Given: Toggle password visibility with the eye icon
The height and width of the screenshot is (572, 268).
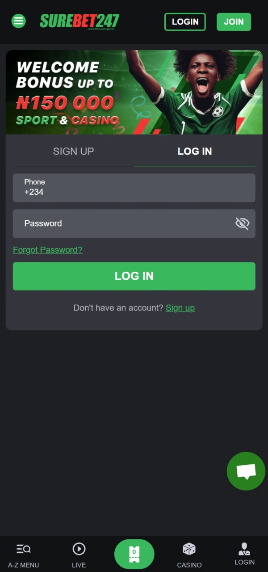Looking at the screenshot, I should [x=242, y=223].
